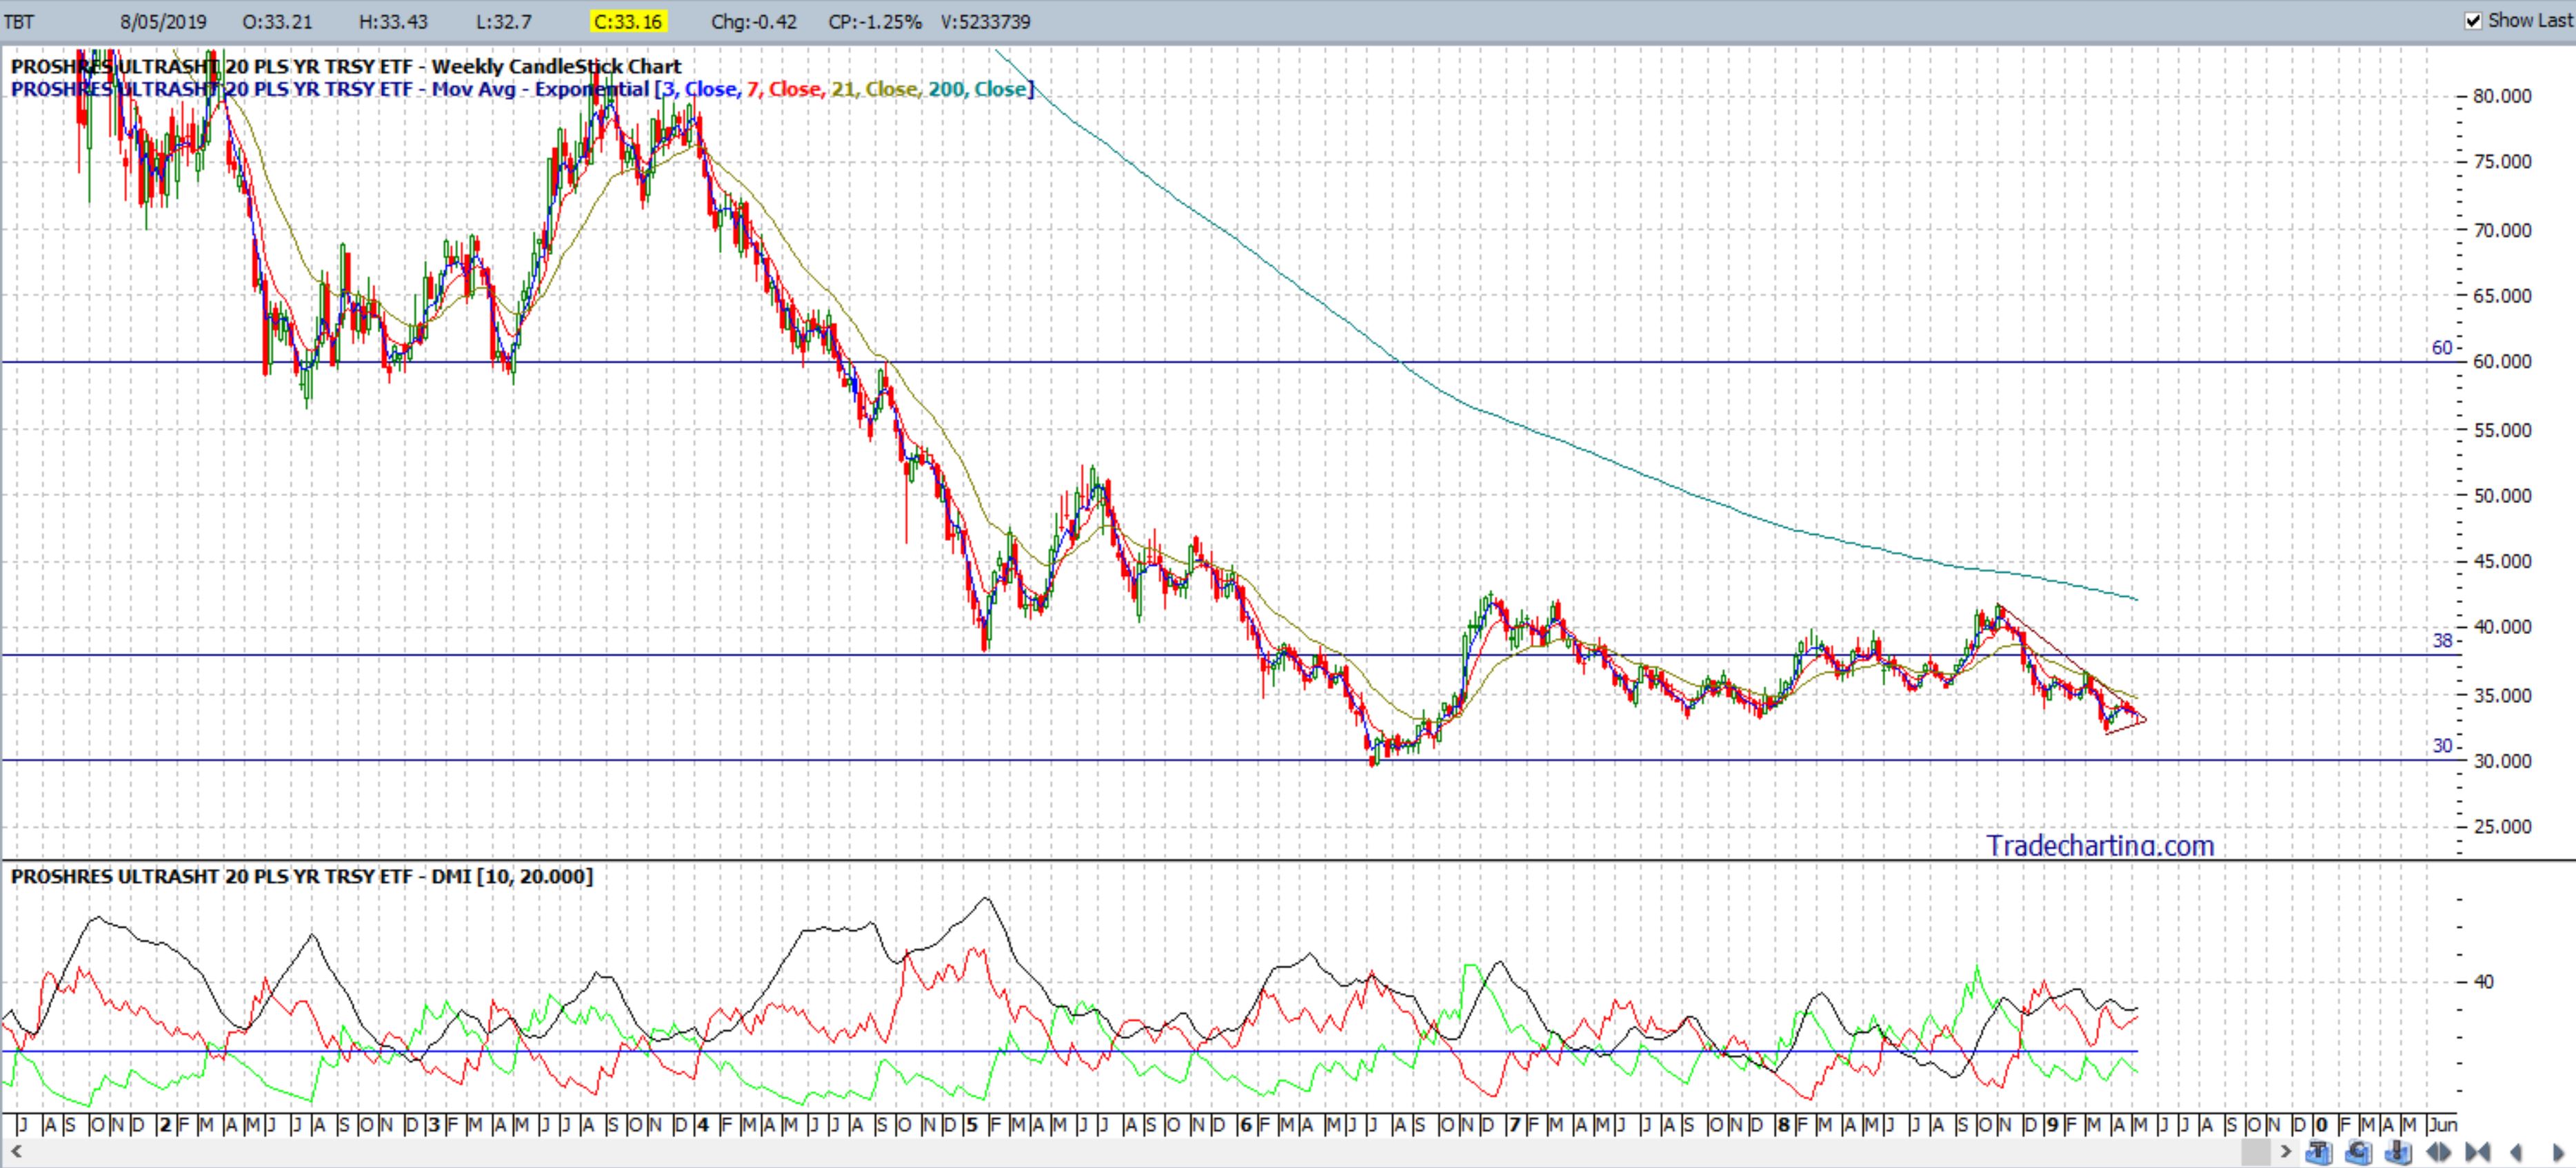Click the 50.000 price axis label
Viewport: 2576px width, 1168px height.
click(2502, 495)
